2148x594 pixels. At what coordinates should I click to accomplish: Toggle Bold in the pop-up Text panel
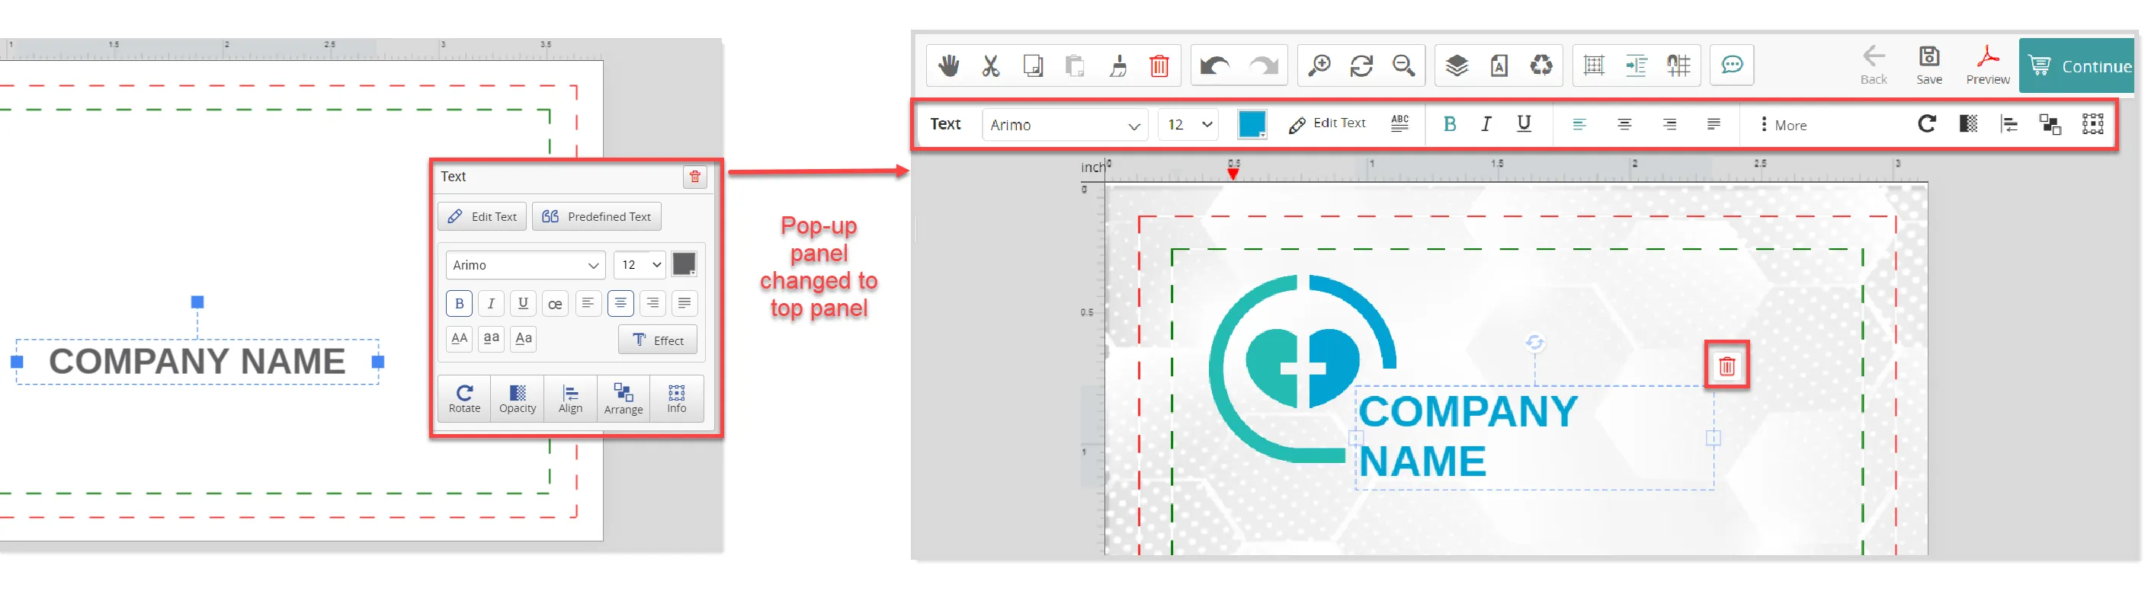pyautogui.click(x=460, y=303)
